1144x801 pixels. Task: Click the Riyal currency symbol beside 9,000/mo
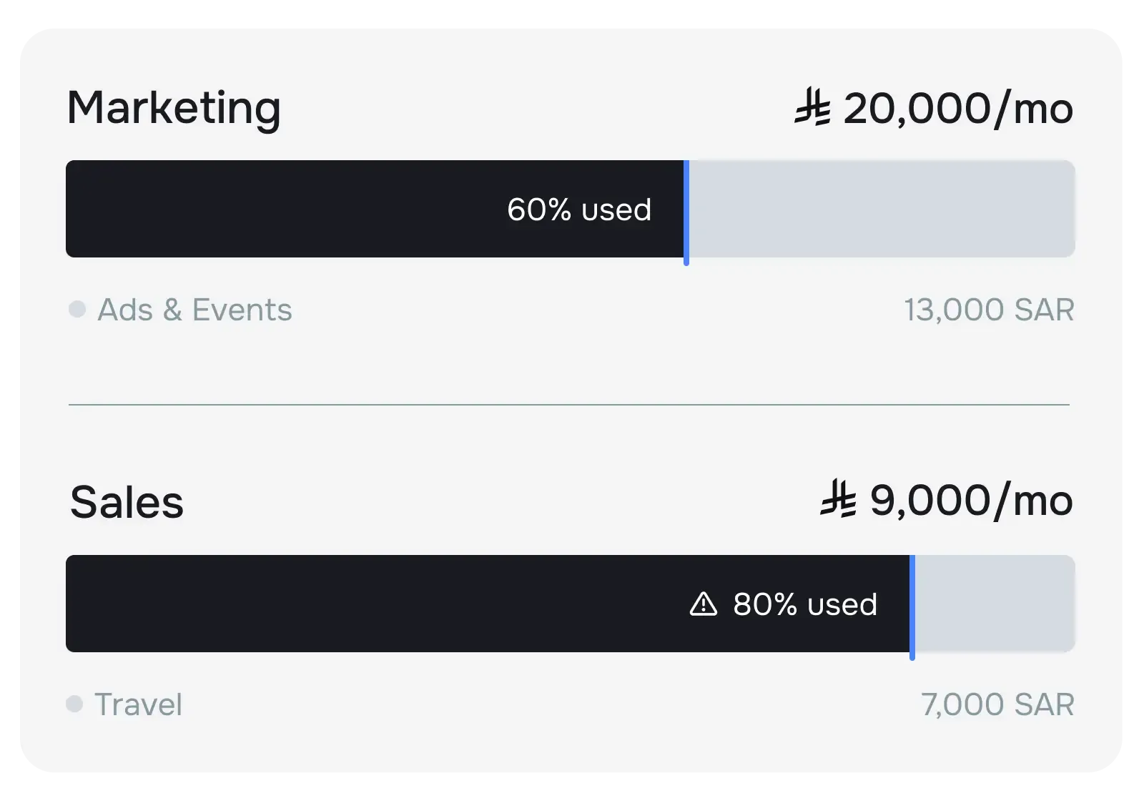(838, 500)
